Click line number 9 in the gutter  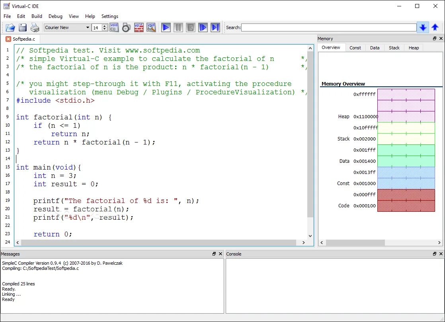(x=8, y=117)
